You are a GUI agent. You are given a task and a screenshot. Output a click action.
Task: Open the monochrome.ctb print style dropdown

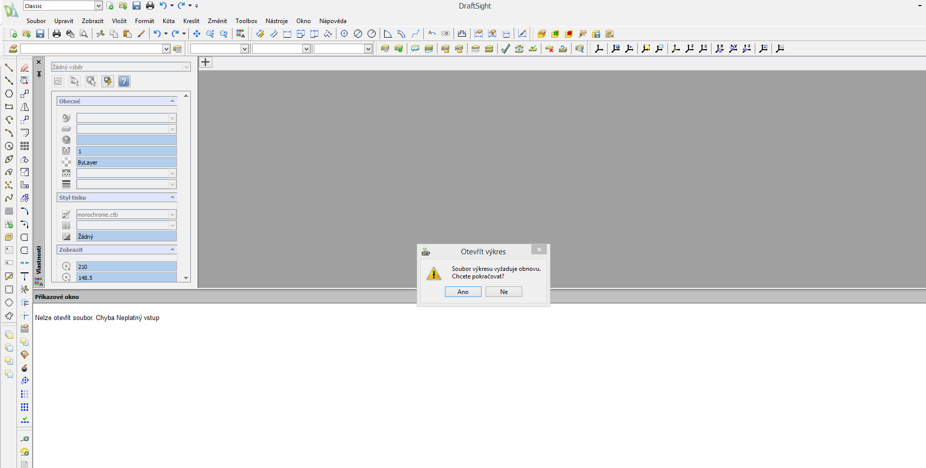pos(172,215)
